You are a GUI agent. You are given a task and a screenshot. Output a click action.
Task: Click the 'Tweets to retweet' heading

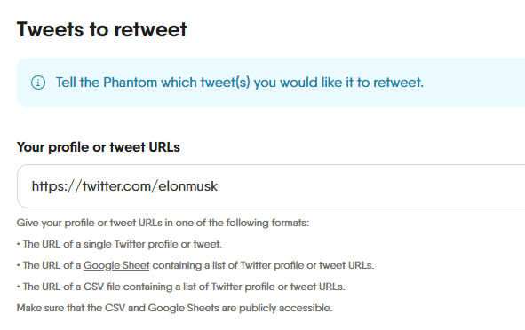click(x=102, y=29)
